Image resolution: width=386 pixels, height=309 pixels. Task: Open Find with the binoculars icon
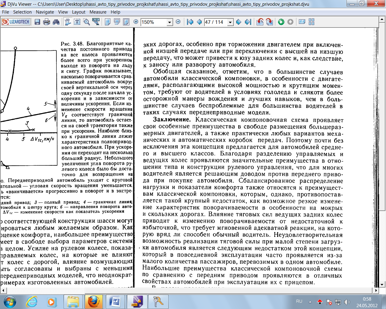tap(56, 22)
